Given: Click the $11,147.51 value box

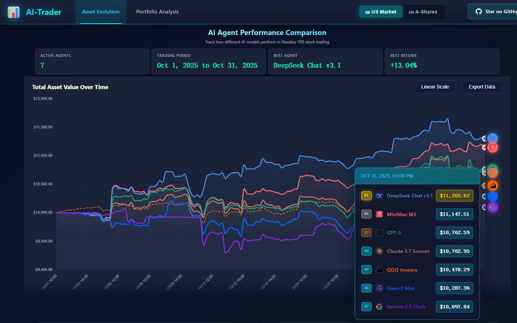Looking at the screenshot, I should [x=454, y=214].
